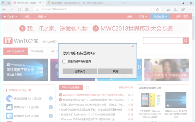Download 软媒魔方 6.21 via arrow icon
This screenshot has height=122, width=195.
[51, 116]
